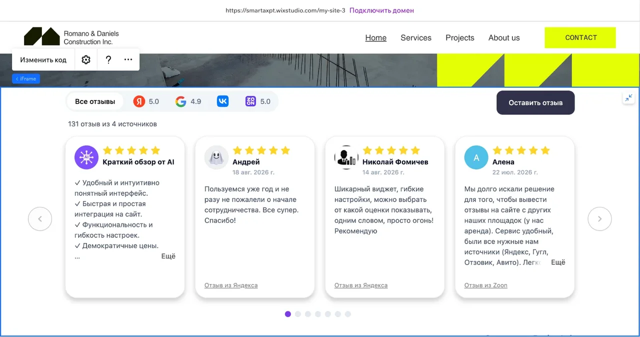Open the iFrame settings gear
Viewport: 640px width, 337px height.
coord(86,59)
